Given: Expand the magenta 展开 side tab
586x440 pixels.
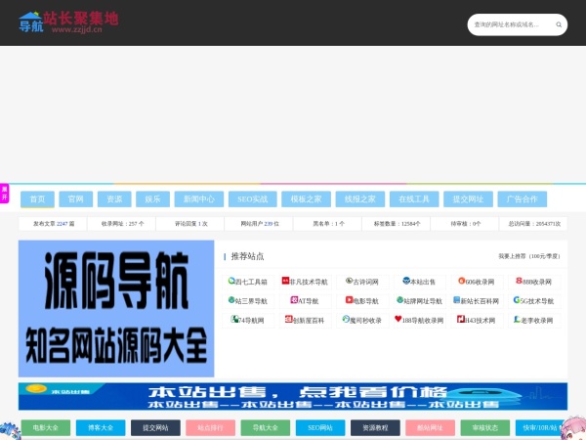Looking at the screenshot, I should (x=4, y=194).
